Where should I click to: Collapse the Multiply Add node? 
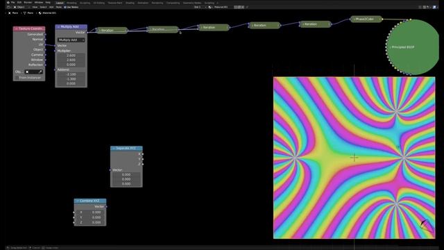pos(58,26)
